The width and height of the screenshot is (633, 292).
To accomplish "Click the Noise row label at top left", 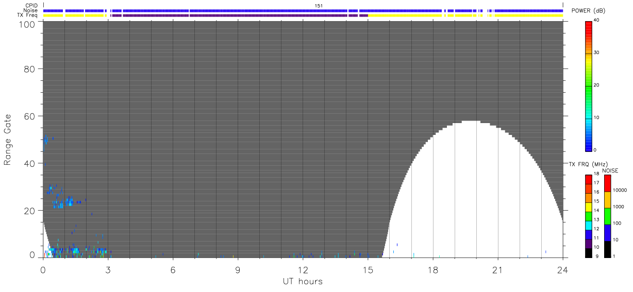I will [30, 10].
